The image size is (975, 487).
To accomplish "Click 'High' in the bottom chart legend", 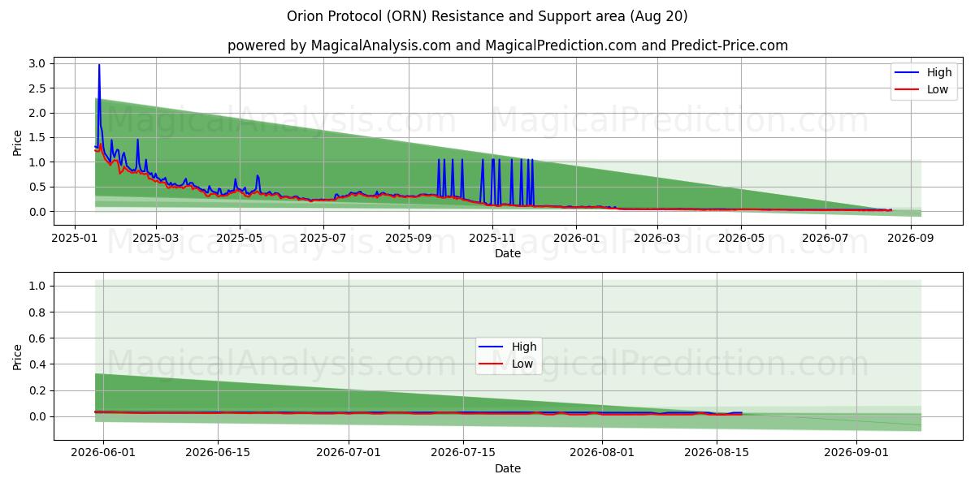I will pos(525,347).
